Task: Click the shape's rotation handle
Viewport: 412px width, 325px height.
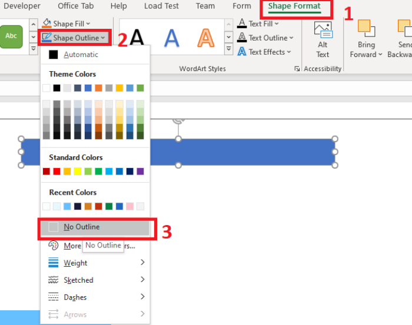Action: point(178,120)
